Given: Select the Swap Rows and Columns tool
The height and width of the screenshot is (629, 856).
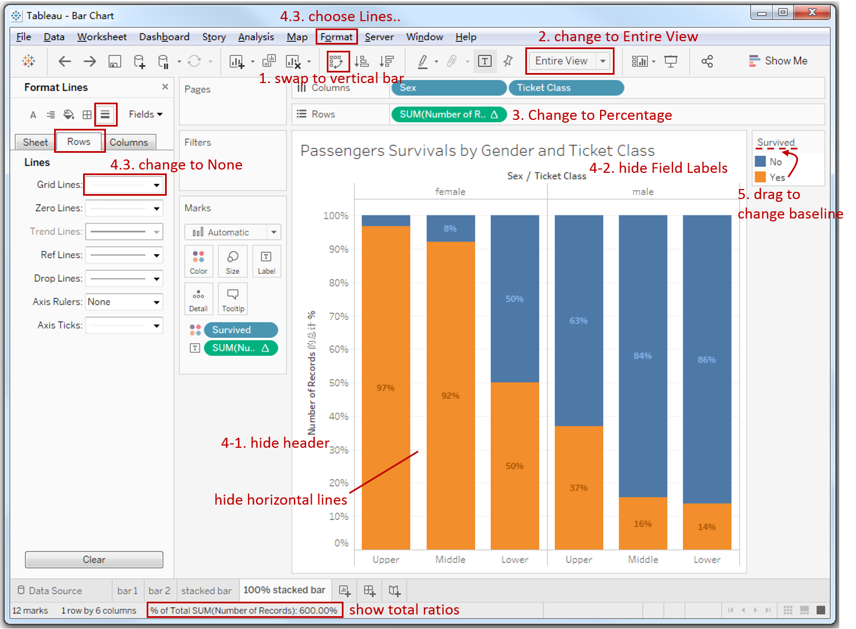Looking at the screenshot, I should coord(337,61).
